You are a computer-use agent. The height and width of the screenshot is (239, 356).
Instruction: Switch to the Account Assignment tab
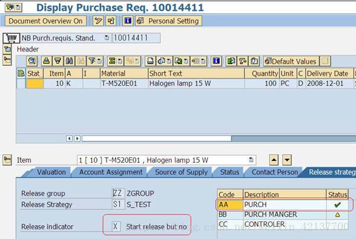111,172
